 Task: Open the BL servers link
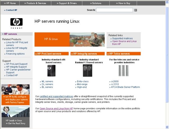click(x=47, y=87)
